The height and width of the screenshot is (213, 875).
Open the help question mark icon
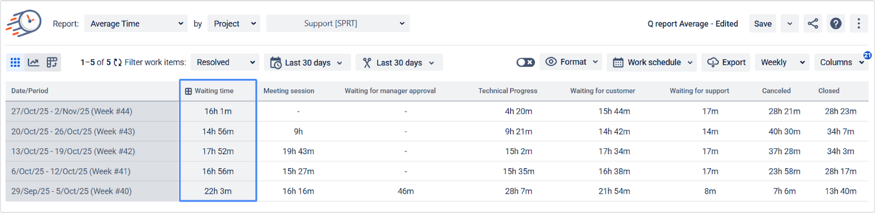836,23
